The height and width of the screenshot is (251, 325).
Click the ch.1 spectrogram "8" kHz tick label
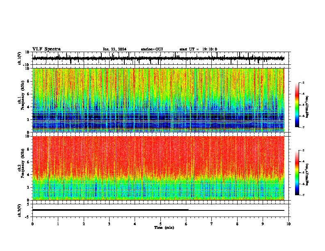(x=28, y=81)
